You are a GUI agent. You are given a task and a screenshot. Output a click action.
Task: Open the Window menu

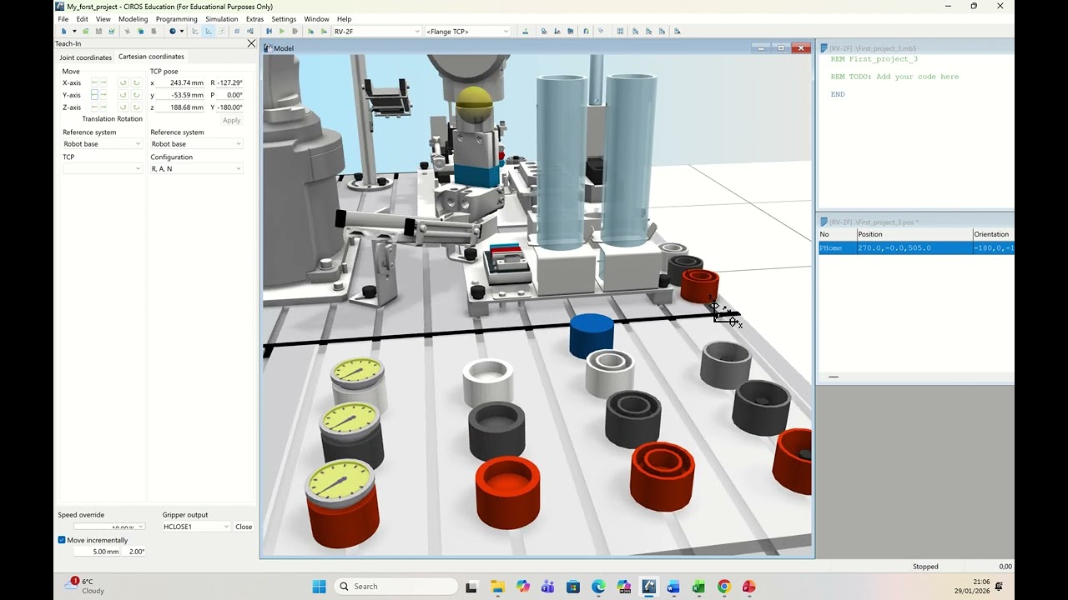click(x=316, y=19)
